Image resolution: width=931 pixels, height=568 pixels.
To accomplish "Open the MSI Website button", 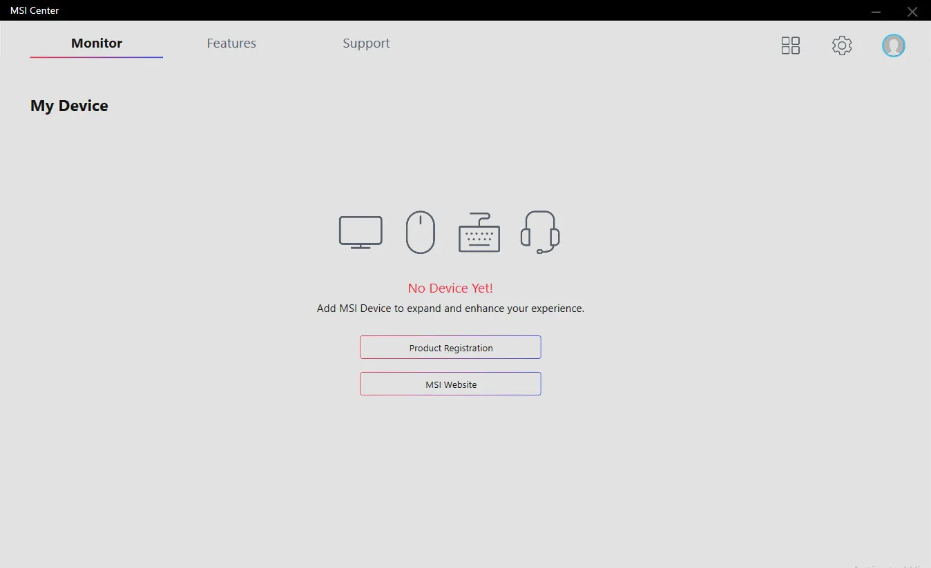I will coord(450,384).
